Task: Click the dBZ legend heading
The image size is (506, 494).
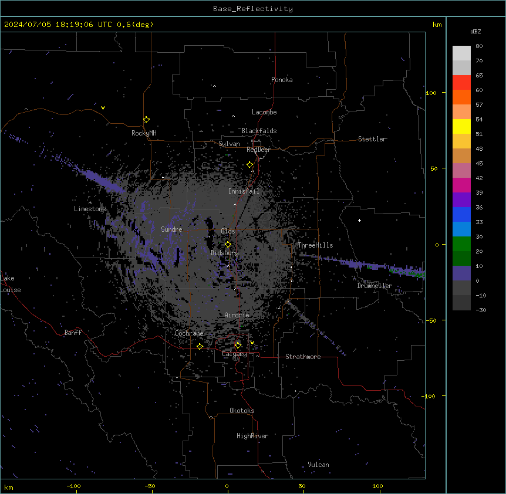Action: pyautogui.click(x=475, y=32)
